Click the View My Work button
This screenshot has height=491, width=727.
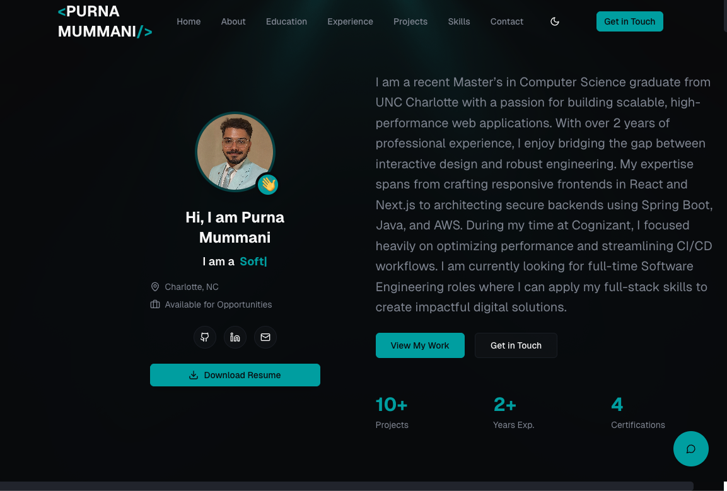(x=420, y=345)
